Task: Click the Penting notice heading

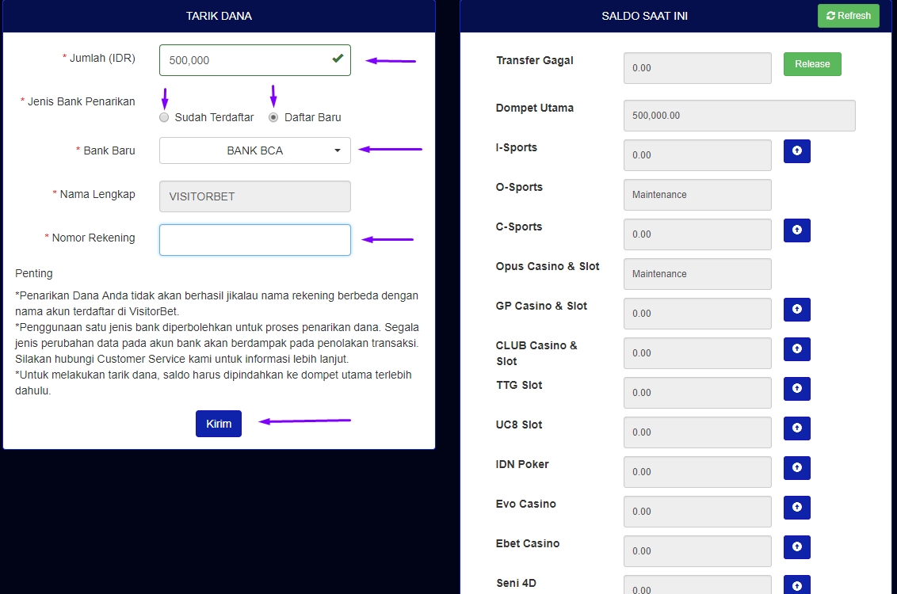Action: coord(34,273)
